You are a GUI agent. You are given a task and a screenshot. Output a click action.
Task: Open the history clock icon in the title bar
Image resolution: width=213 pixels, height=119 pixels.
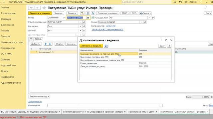click(180, 2)
